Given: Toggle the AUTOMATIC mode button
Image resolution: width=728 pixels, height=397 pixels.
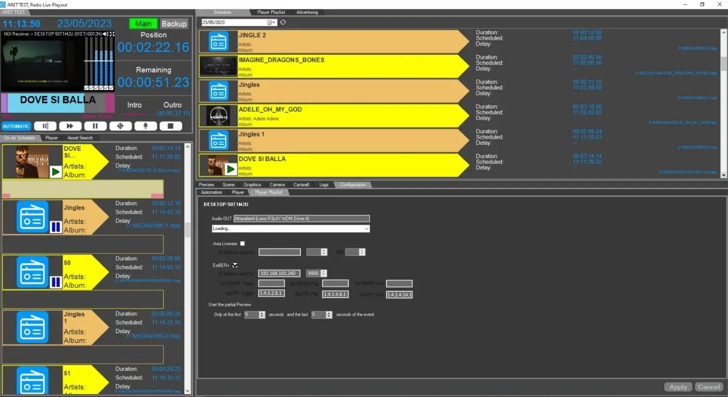Looking at the screenshot, I should pos(16,126).
